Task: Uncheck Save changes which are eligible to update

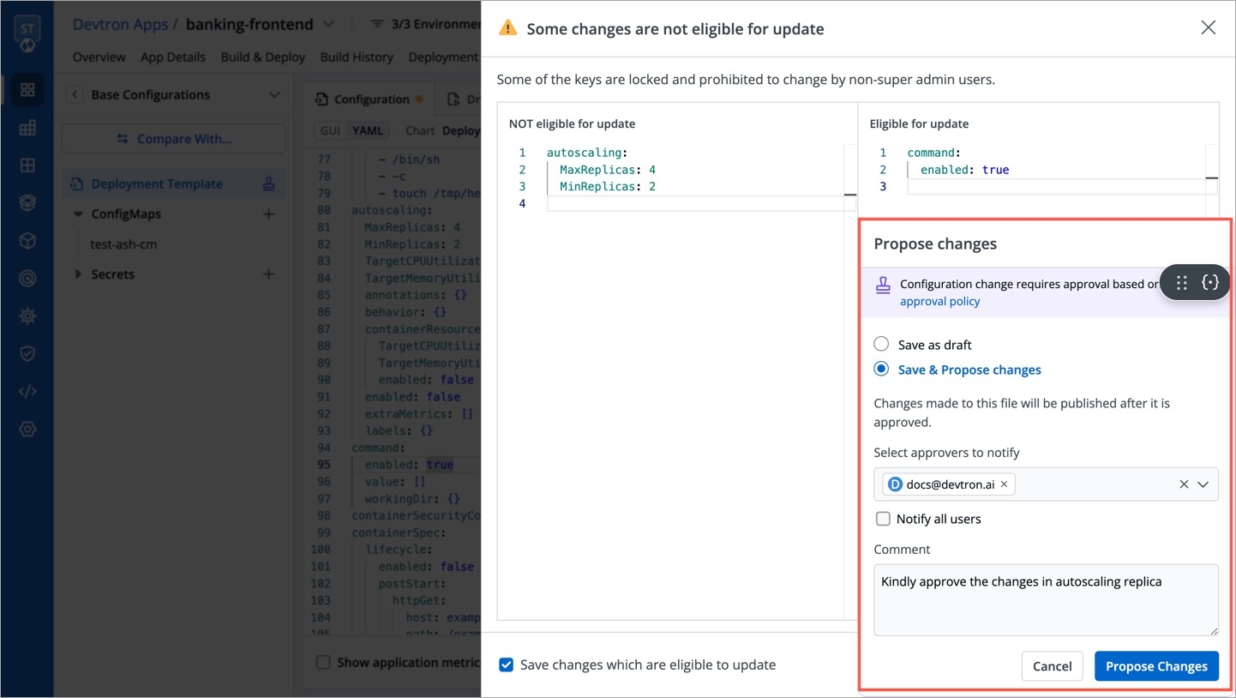Action: click(x=507, y=665)
